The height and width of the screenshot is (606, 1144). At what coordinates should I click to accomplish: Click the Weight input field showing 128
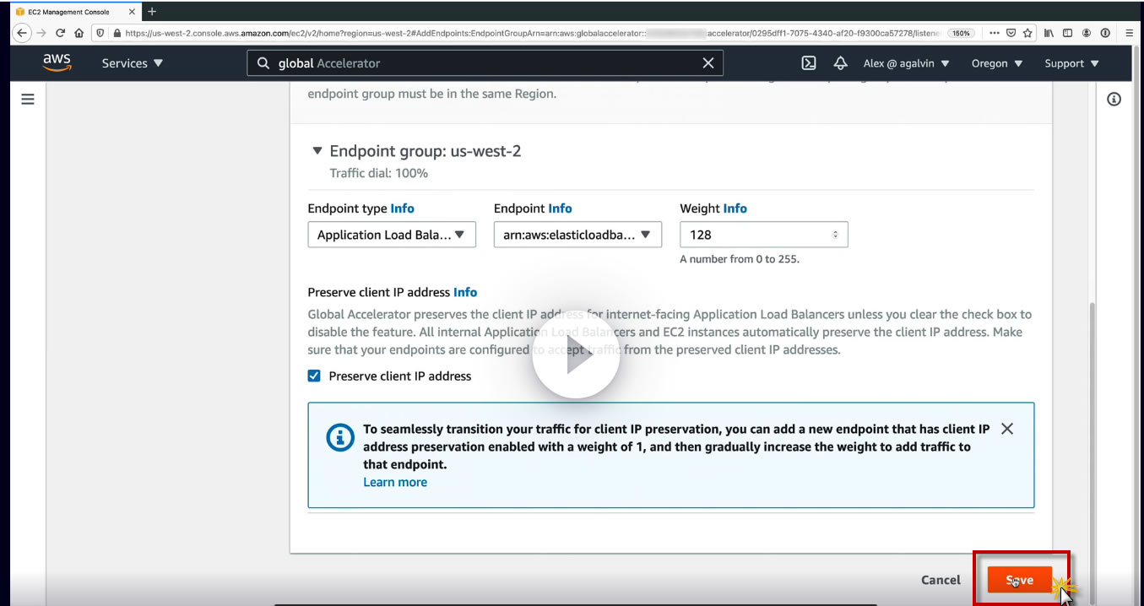point(763,235)
